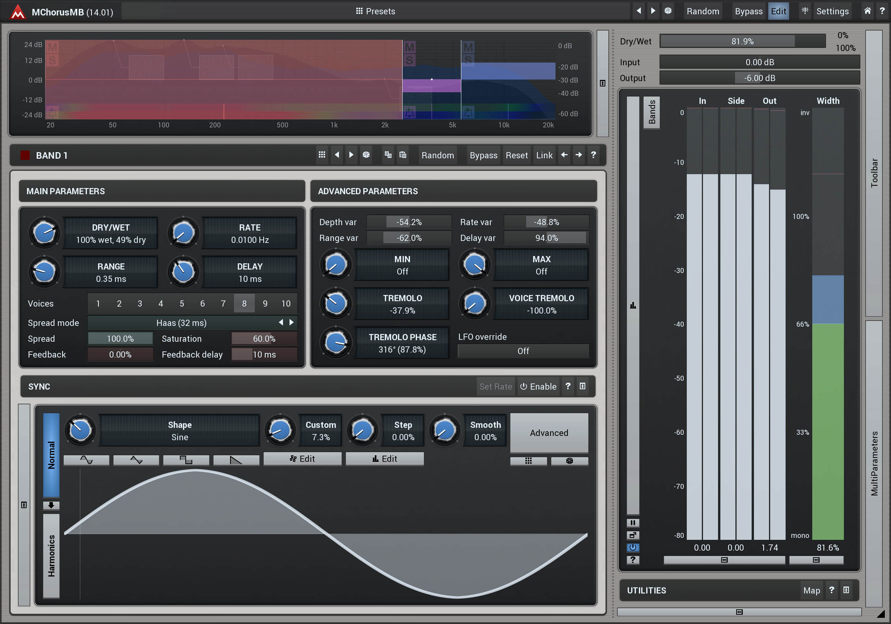The image size is (891, 624).
Task: Select 8 voices
Action: click(x=244, y=304)
